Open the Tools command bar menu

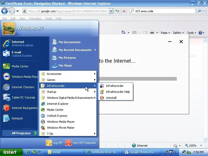point(191,33)
